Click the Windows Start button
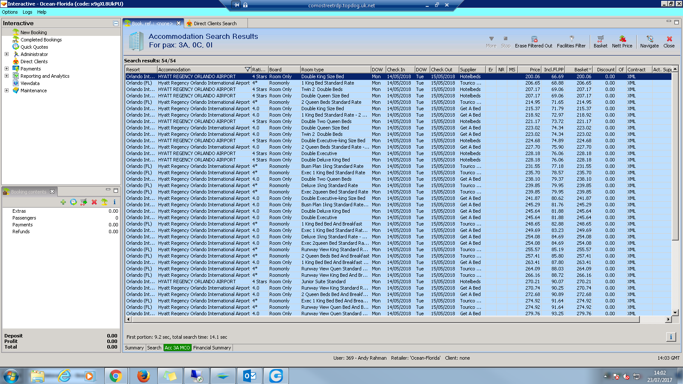The height and width of the screenshot is (384, 683). (11, 376)
